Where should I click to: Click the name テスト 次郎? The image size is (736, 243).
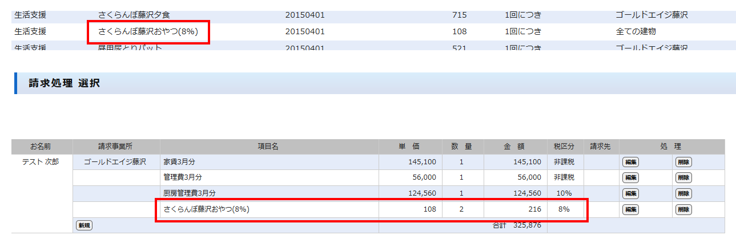tap(41, 162)
